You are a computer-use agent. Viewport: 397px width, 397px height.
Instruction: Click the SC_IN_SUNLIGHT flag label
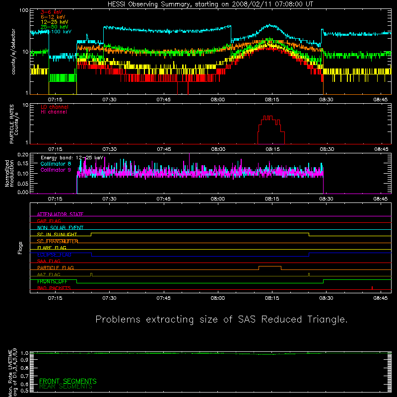pos(57,234)
